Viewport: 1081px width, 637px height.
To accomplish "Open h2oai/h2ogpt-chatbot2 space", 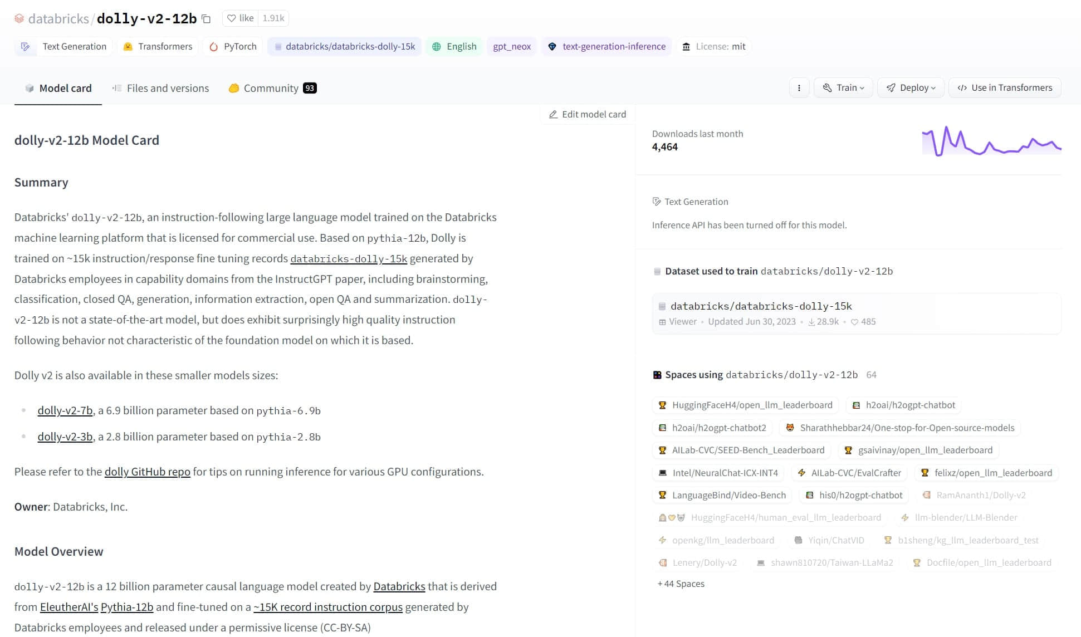I will pos(712,428).
